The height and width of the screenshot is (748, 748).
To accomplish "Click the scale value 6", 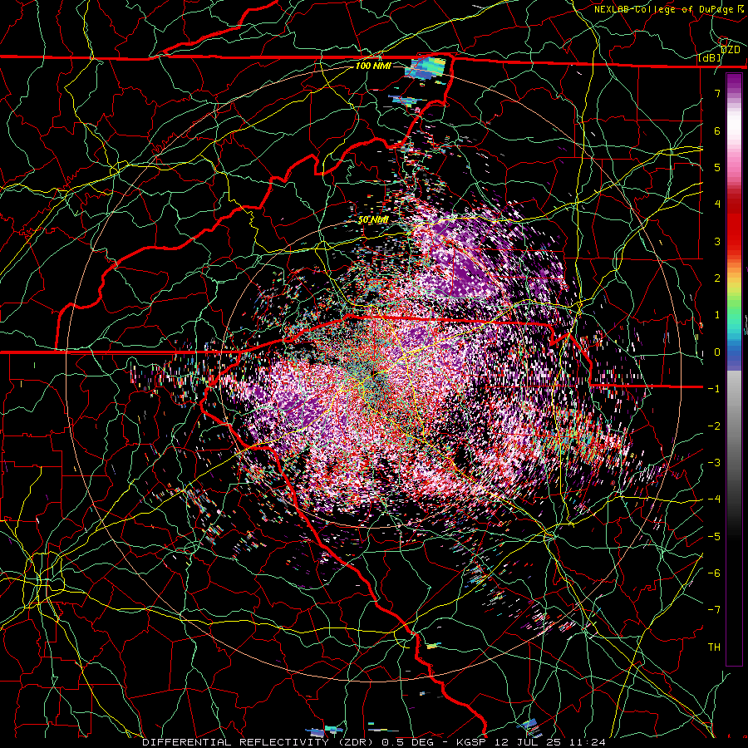I will point(717,130).
